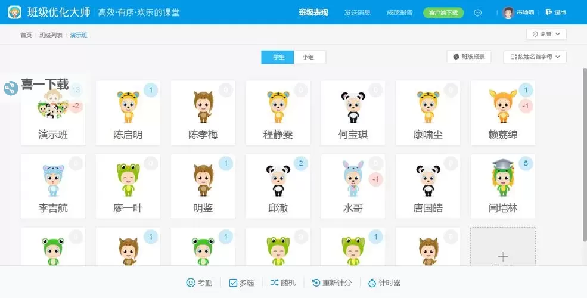Click the 退出 logout button
Viewport: 587px width, 298px height.
(x=555, y=13)
